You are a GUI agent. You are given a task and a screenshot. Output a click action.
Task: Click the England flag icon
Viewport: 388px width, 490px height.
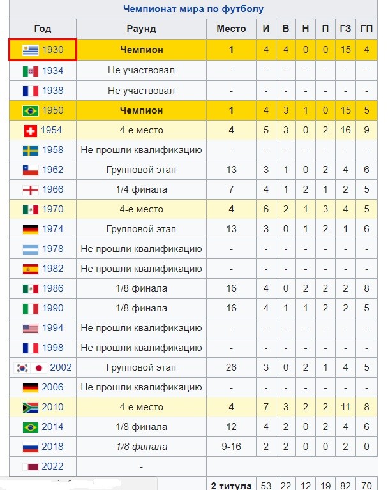(30, 189)
